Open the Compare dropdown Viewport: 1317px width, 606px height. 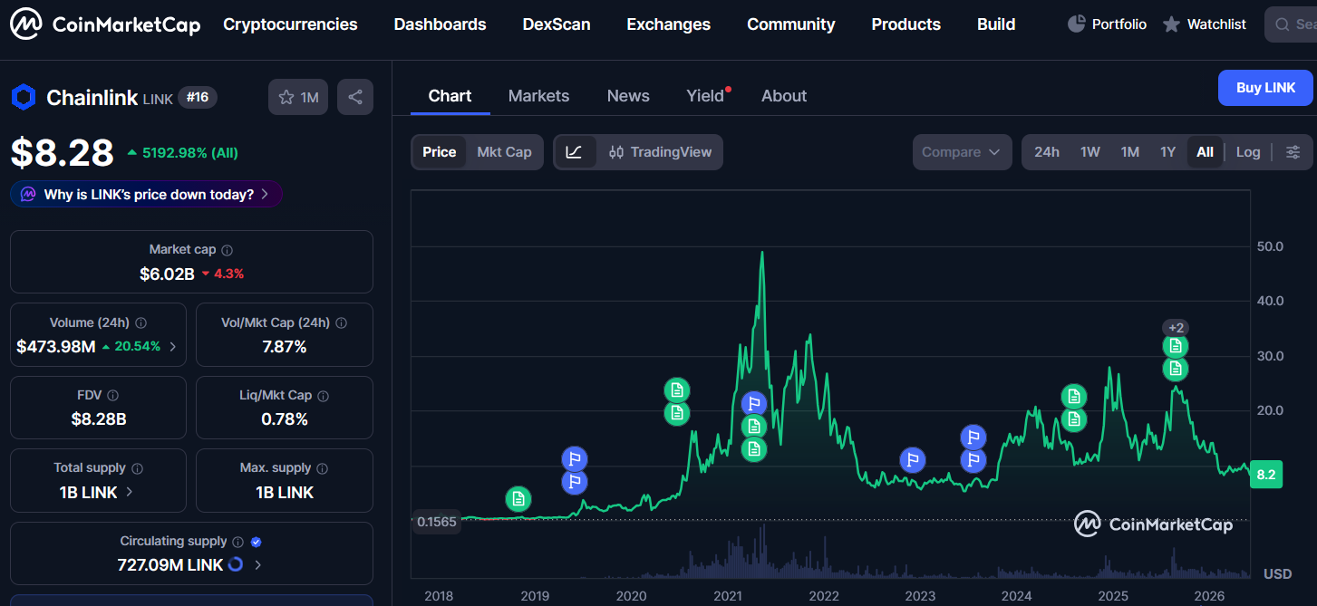[962, 152]
